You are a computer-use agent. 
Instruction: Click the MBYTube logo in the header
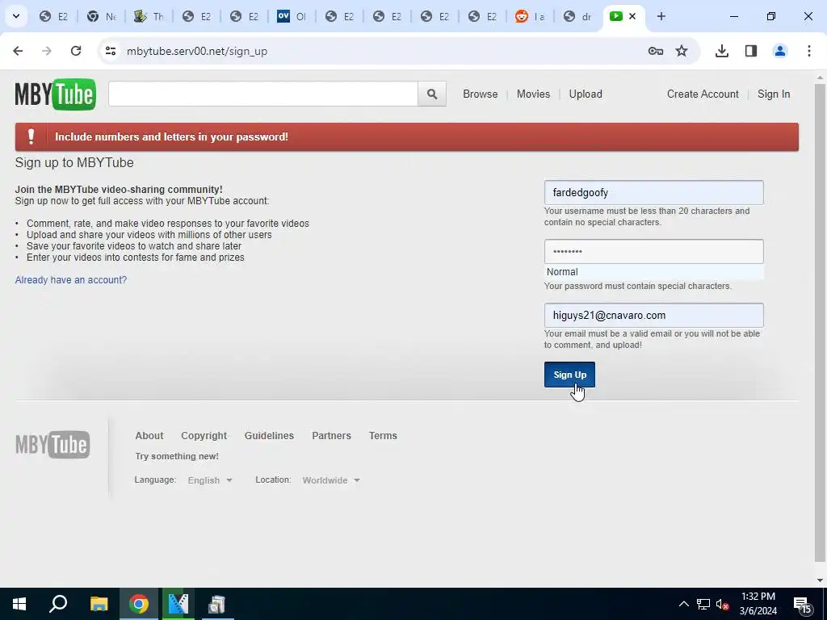click(x=56, y=94)
